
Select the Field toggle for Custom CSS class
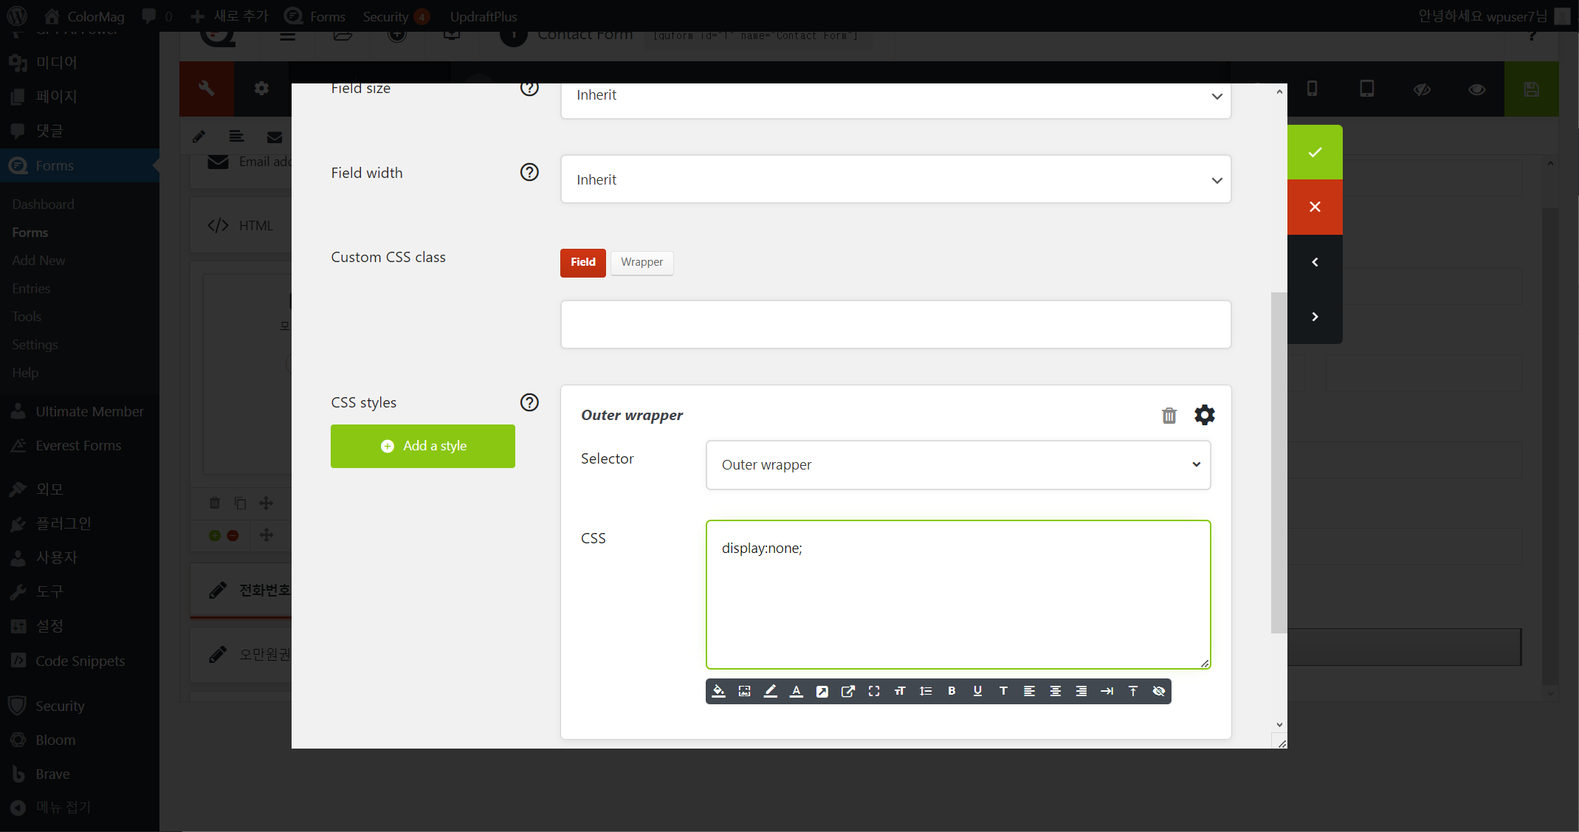582,262
